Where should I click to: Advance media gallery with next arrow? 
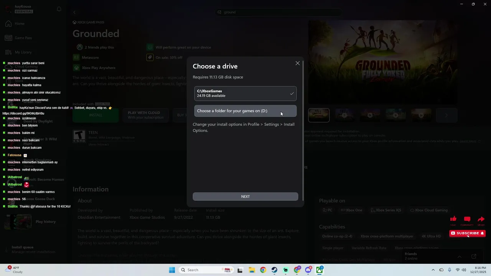point(446,115)
